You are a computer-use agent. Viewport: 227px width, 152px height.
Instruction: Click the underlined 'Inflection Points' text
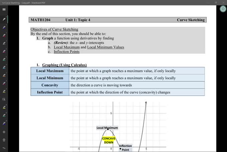(66, 52)
